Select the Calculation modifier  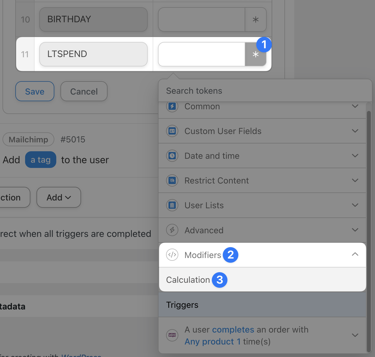pyautogui.click(x=188, y=280)
